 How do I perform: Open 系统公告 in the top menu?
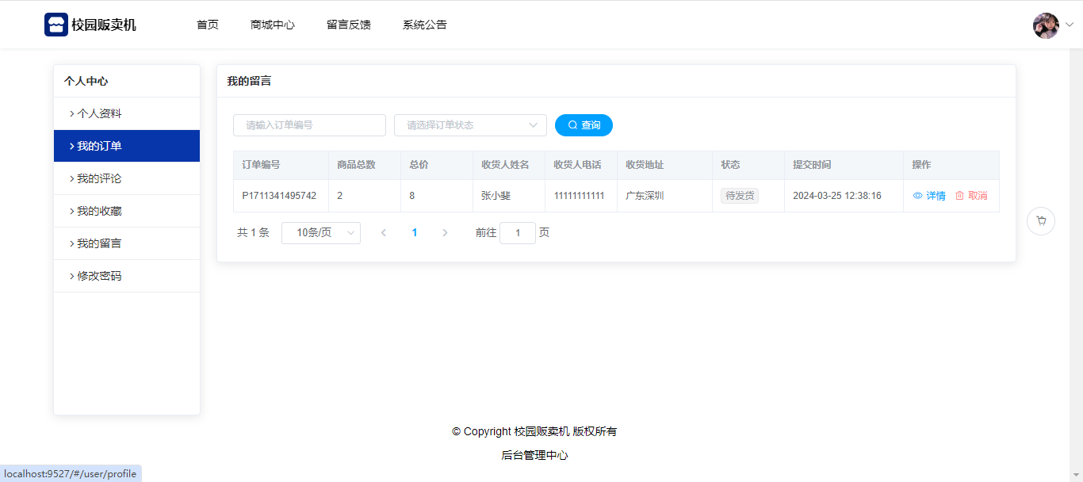(x=425, y=25)
